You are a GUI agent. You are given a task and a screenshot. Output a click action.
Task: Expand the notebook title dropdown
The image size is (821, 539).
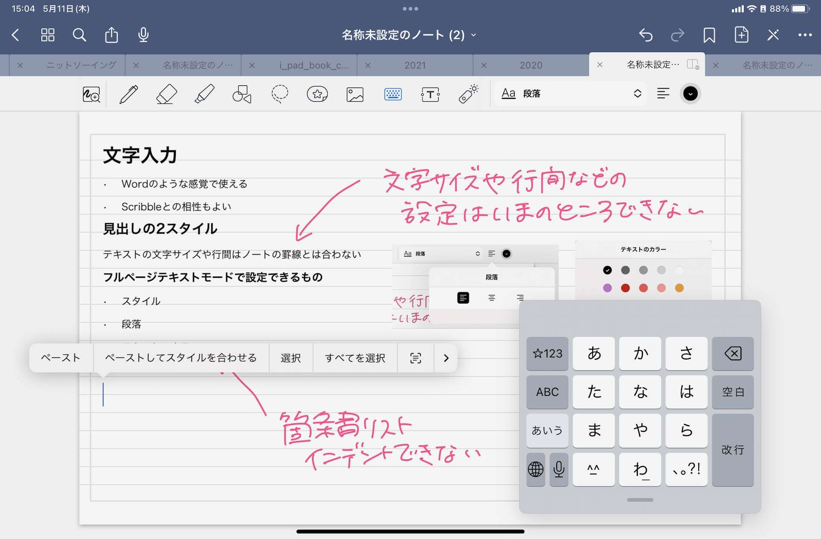(x=473, y=35)
